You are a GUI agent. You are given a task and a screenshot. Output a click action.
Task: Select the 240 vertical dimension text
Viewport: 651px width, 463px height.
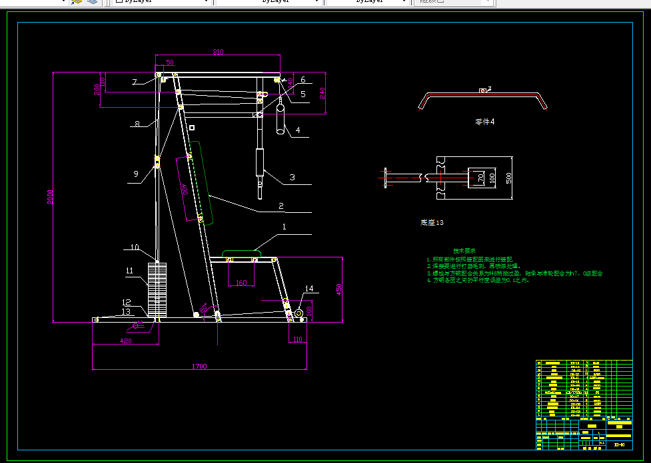tap(323, 94)
